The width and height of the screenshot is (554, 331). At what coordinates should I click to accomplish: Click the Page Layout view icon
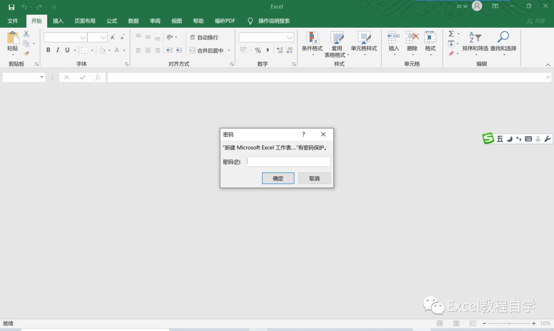pos(457,323)
